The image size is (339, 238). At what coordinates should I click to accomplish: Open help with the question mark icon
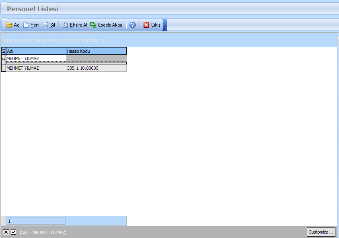132,25
